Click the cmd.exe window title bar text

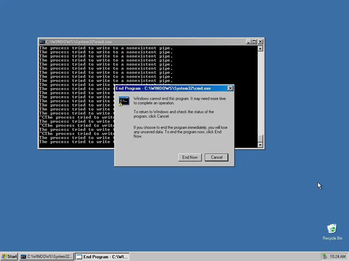(79, 42)
